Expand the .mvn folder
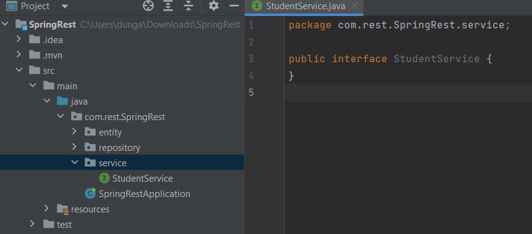532x234 pixels. point(19,54)
